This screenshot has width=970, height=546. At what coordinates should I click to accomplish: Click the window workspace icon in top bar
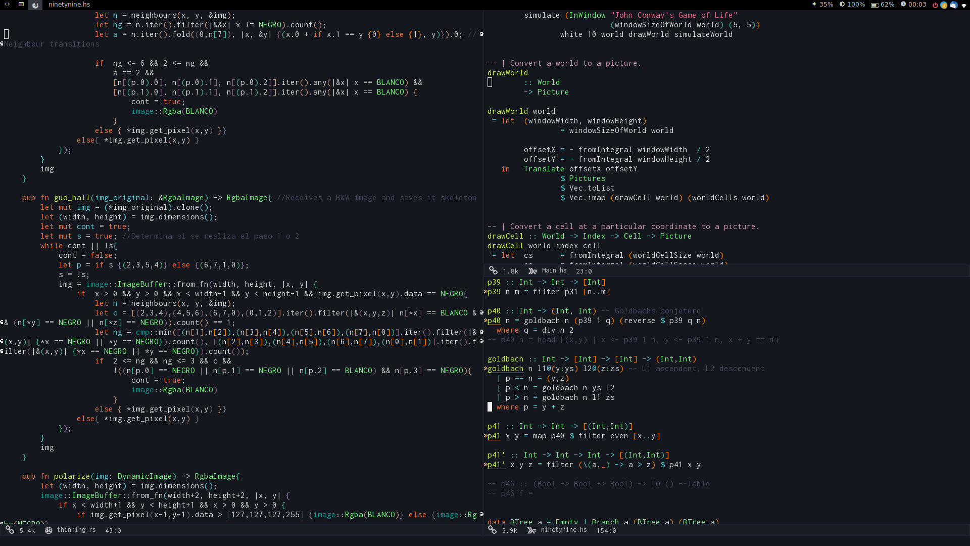pyautogui.click(x=21, y=5)
